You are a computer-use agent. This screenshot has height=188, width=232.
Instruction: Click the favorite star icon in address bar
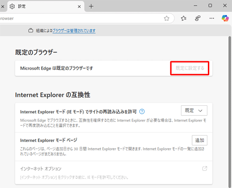coord(167,19)
